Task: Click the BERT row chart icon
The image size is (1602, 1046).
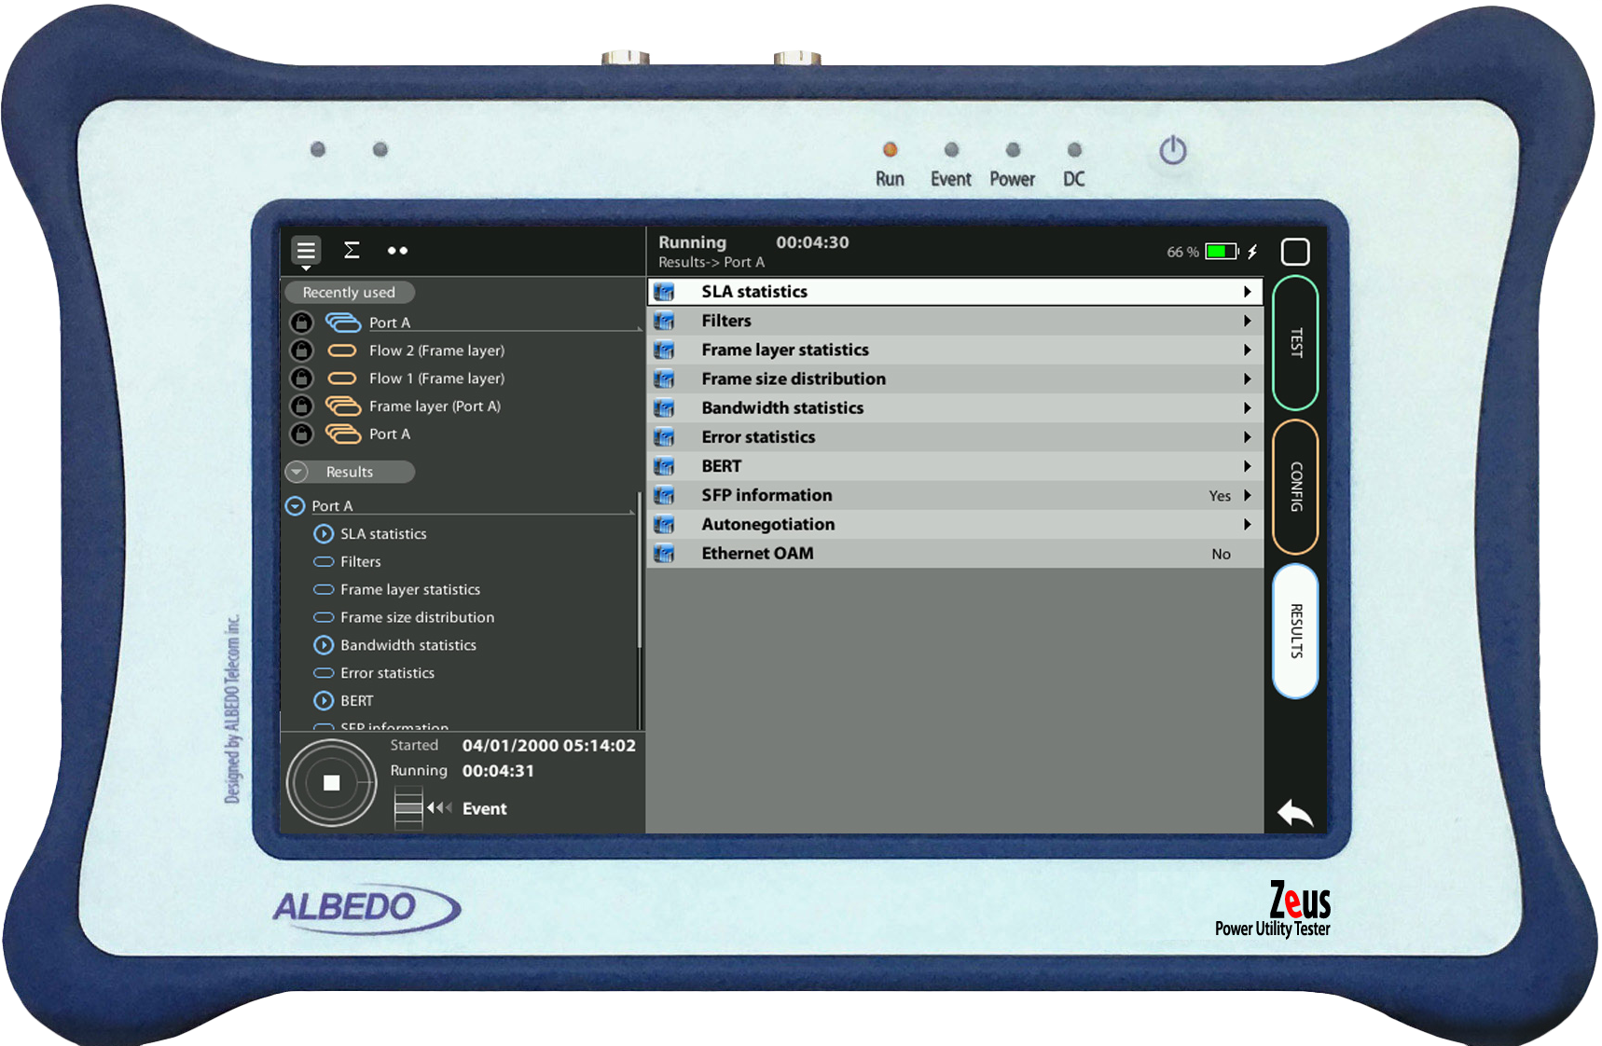Action: point(665,465)
